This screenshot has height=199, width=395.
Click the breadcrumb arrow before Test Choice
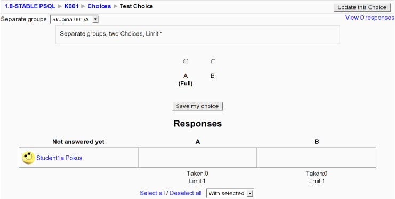click(115, 6)
